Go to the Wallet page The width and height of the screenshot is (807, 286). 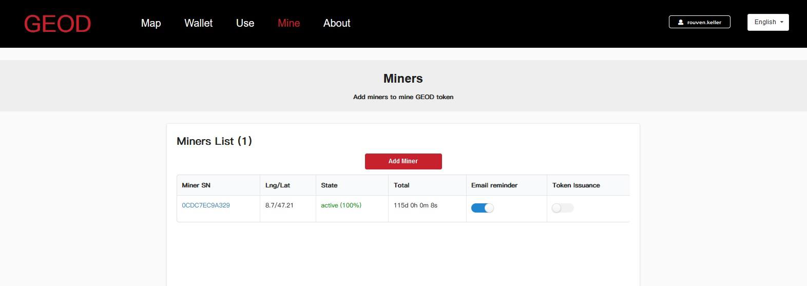pyautogui.click(x=198, y=23)
